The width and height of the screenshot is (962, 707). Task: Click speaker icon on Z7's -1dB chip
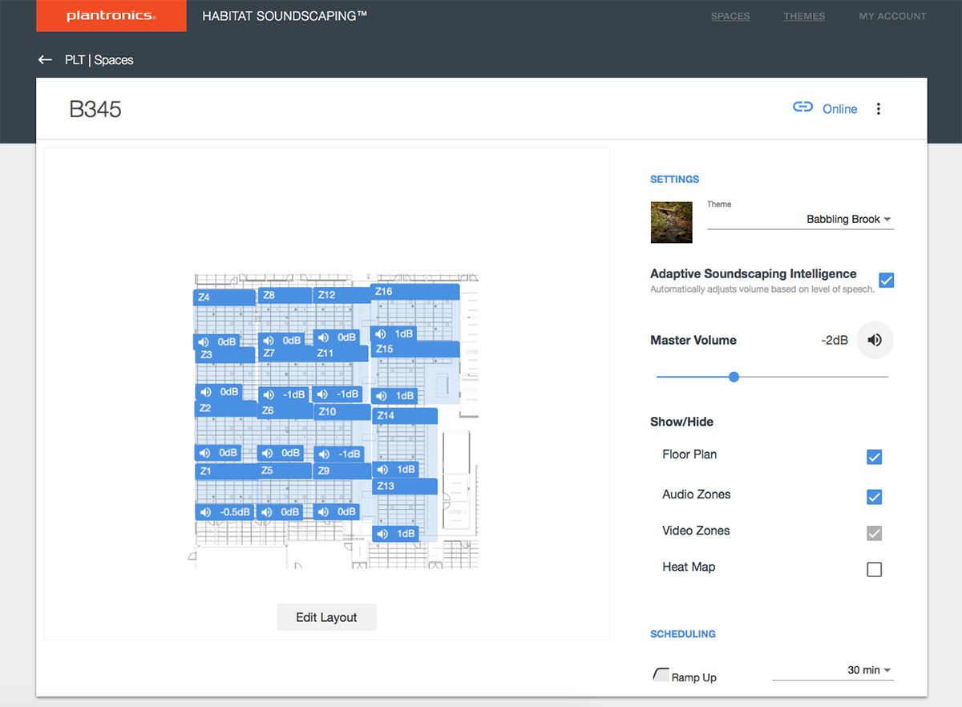click(x=268, y=394)
